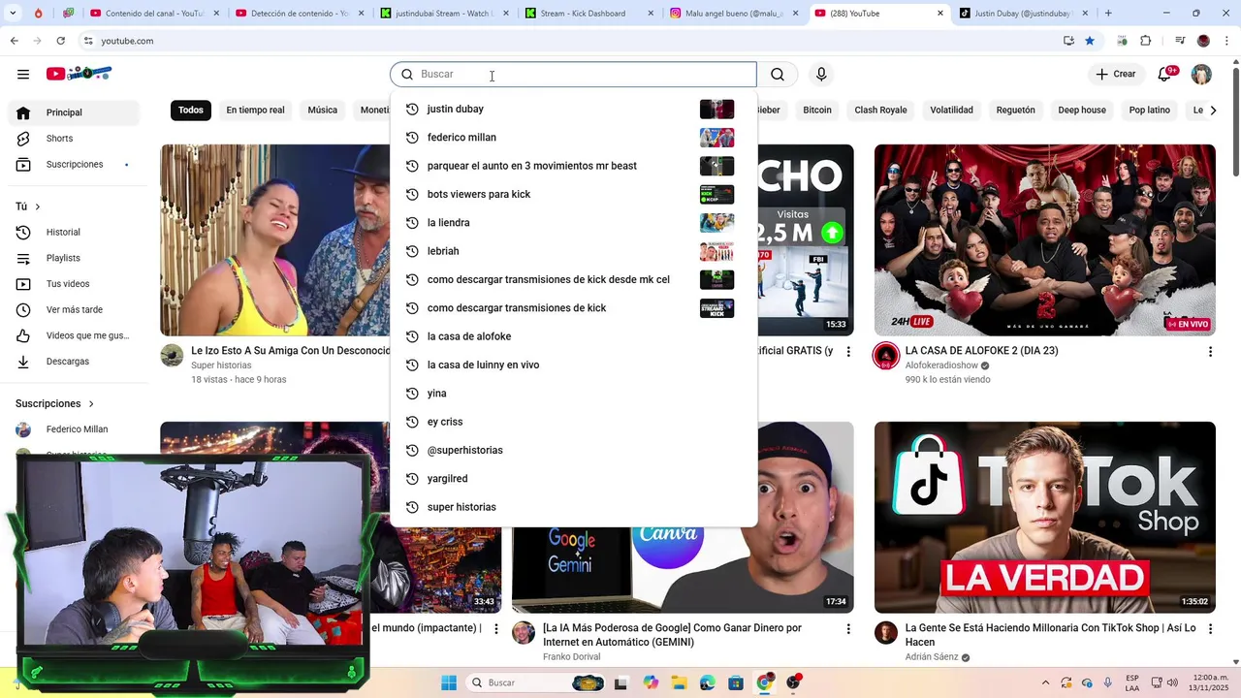Choose the la liendra suggestion
1241x698 pixels.
pyautogui.click(x=573, y=223)
